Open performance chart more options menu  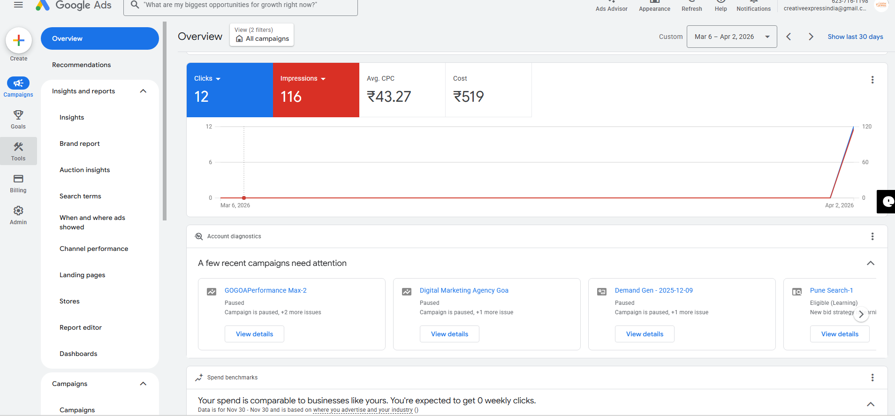[872, 80]
